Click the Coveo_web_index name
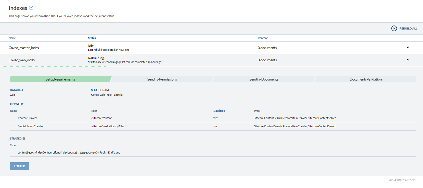The width and height of the screenshot is (423, 188). point(22,60)
